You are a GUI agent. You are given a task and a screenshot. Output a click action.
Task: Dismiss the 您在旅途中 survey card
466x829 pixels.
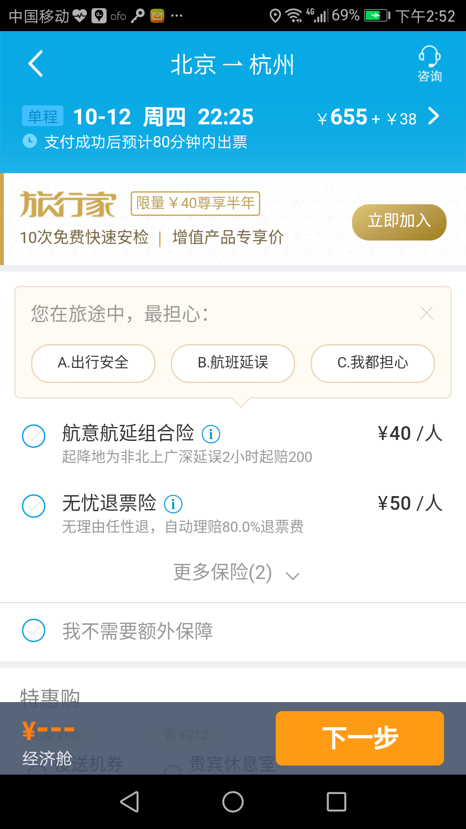pos(426,313)
